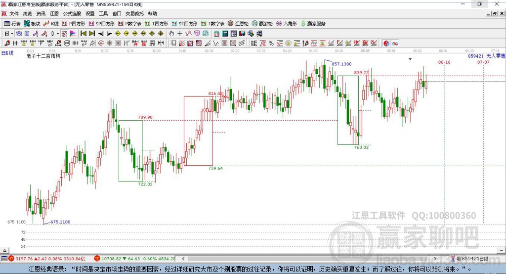Image resolution: width=506 pixels, height=274 pixels.
Task: Open the calculator icon
Action: click(225, 34)
